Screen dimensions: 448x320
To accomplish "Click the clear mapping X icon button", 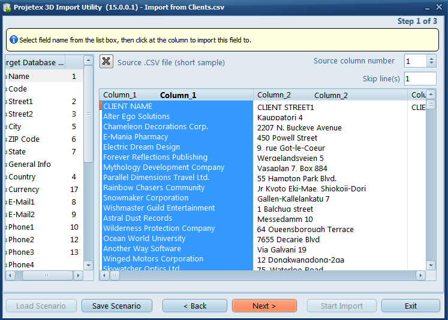I will [106, 61].
